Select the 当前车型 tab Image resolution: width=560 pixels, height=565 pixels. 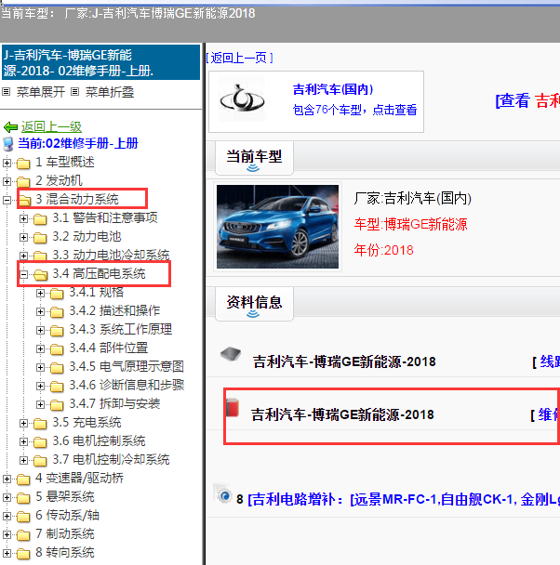pos(254,158)
